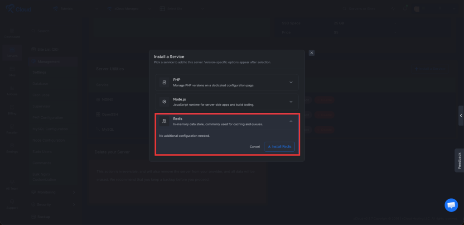
Task: Expand the Security section
Action: [53, 205]
